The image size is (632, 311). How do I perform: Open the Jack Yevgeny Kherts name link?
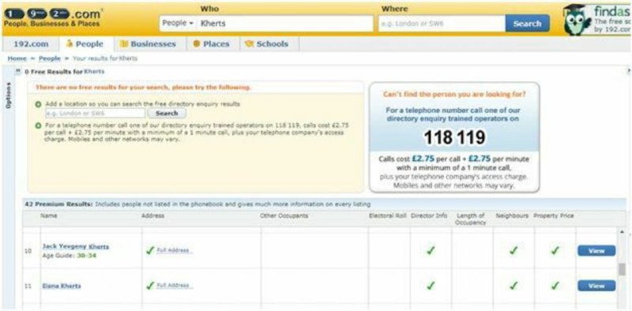click(76, 246)
